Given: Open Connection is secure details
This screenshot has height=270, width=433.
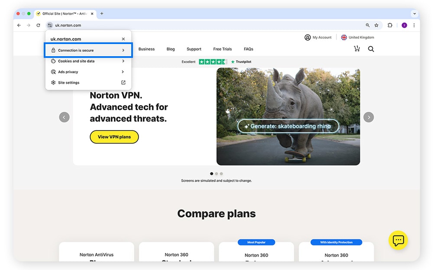Looking at the screenshot, I should coord(88,50).
